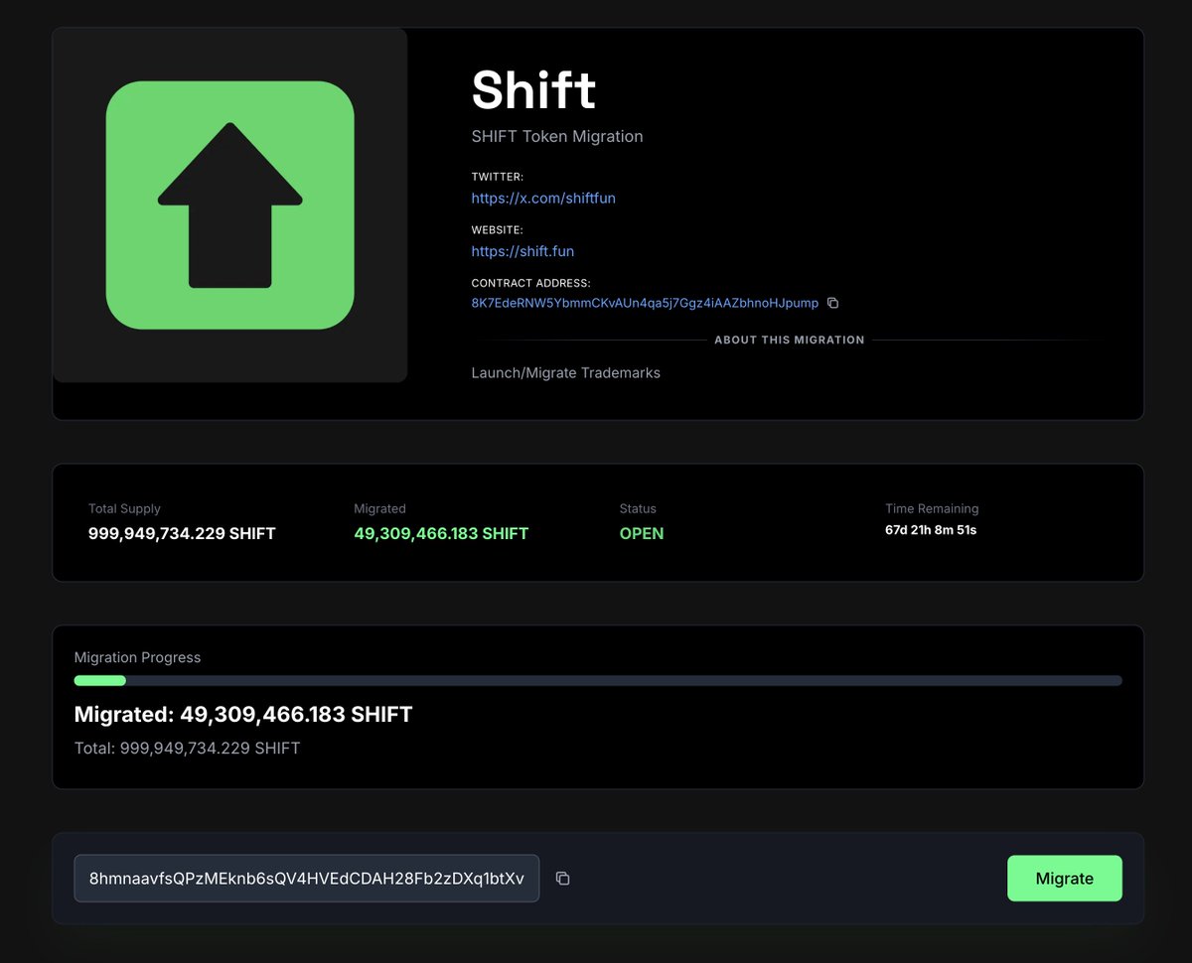Select the 'Launch/Migrate Trademarks' description
The width and height of the screenshot is (1192, 963).
point(565,373)
